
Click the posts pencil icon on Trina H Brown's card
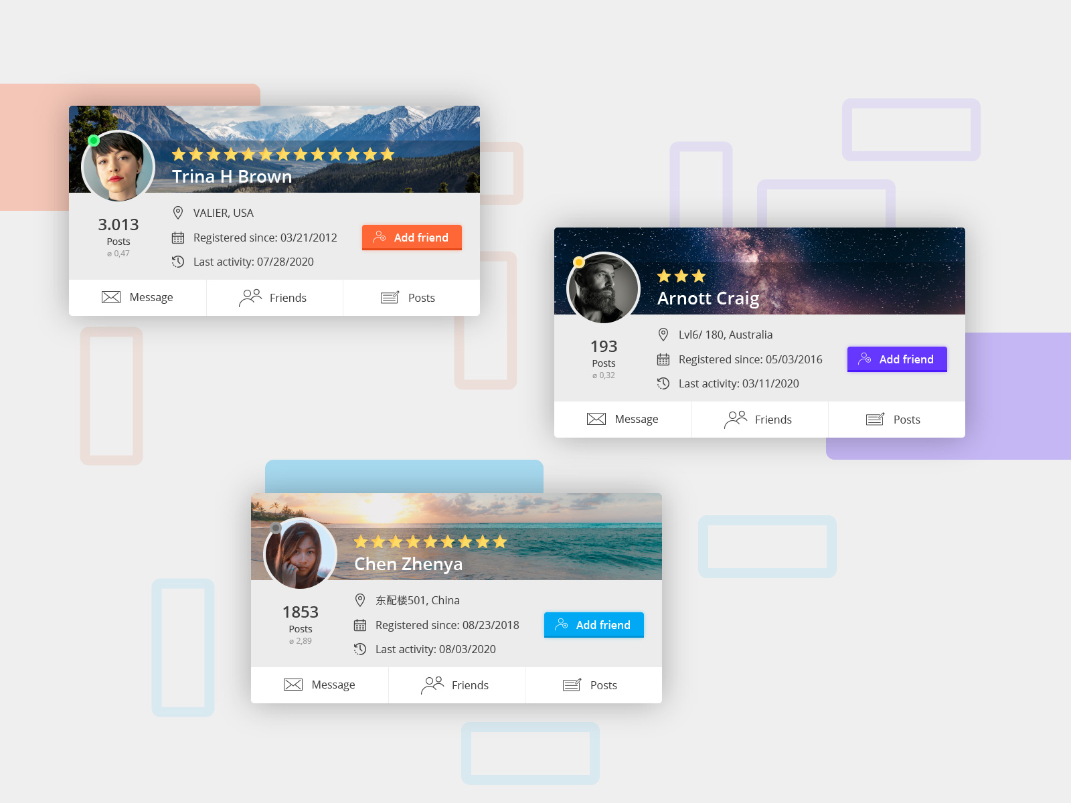[x=390, y=298]
